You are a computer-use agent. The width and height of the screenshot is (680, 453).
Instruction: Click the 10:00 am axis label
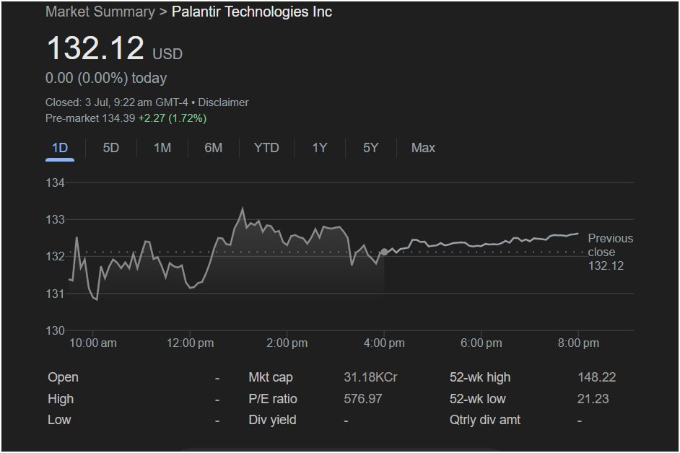[x=93, y=343]
